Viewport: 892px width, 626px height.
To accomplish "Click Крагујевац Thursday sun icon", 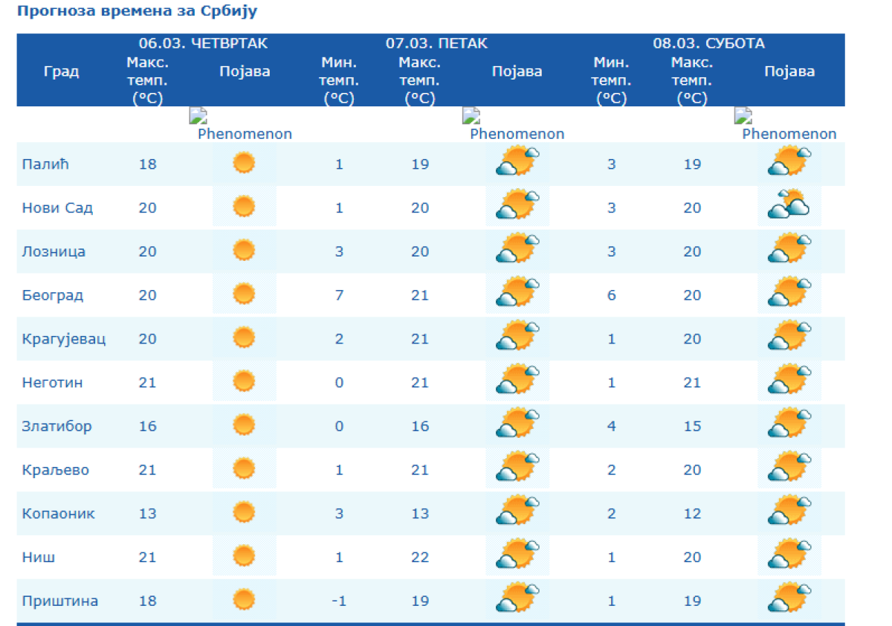I will pos(244,338).
